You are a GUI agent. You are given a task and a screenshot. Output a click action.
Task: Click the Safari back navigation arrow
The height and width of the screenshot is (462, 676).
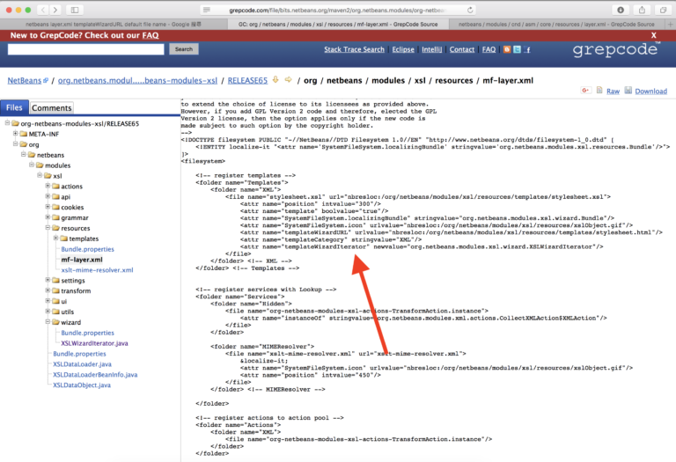pyautogui.click(x=42, y=10)
